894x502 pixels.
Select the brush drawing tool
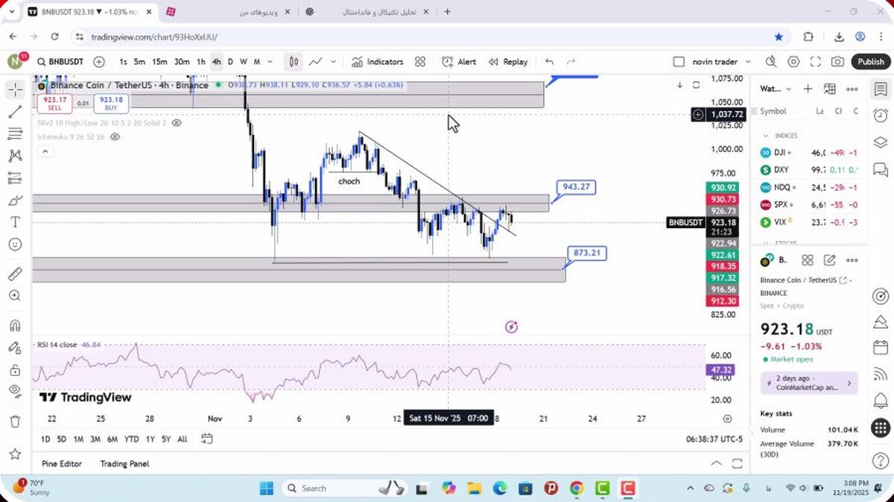15,200
